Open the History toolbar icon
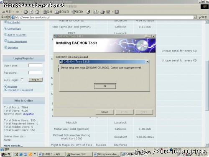The image size is (209, 157). 88,12
